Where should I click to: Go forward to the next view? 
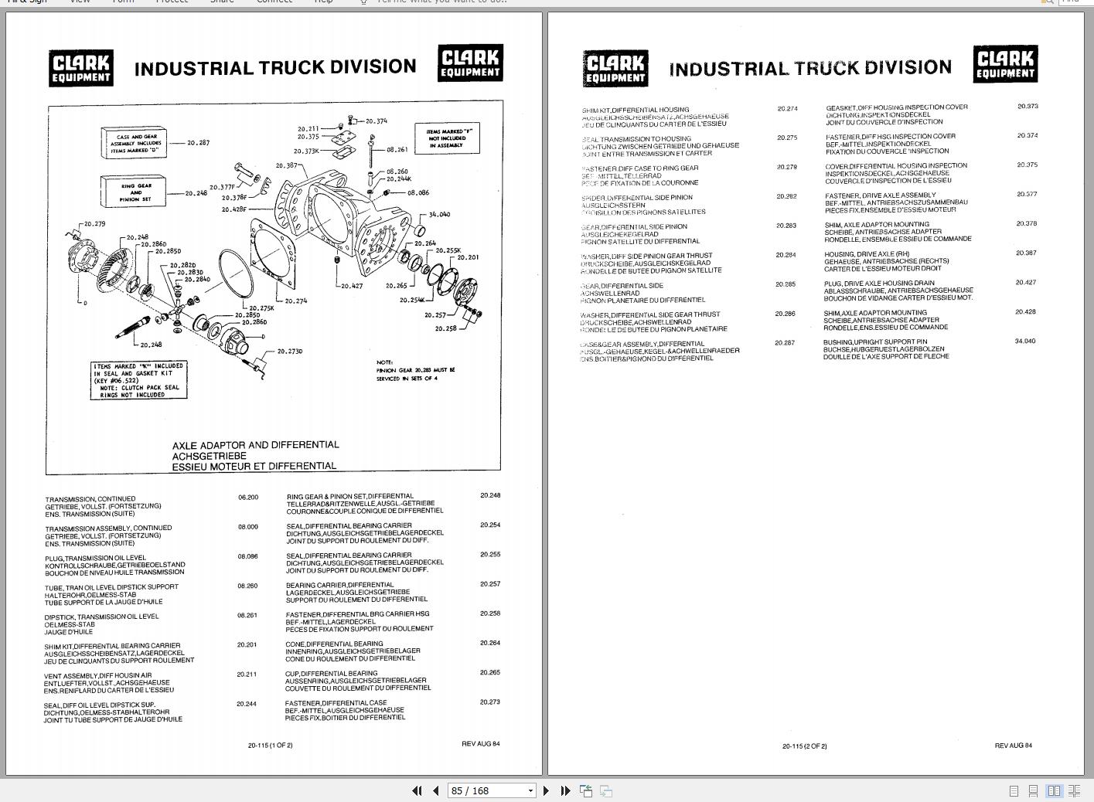606,790
